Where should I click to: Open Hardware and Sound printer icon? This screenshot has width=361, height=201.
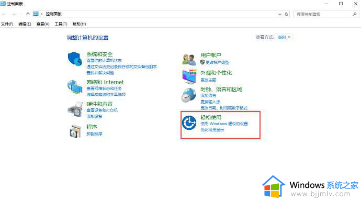tap(75, 109)
